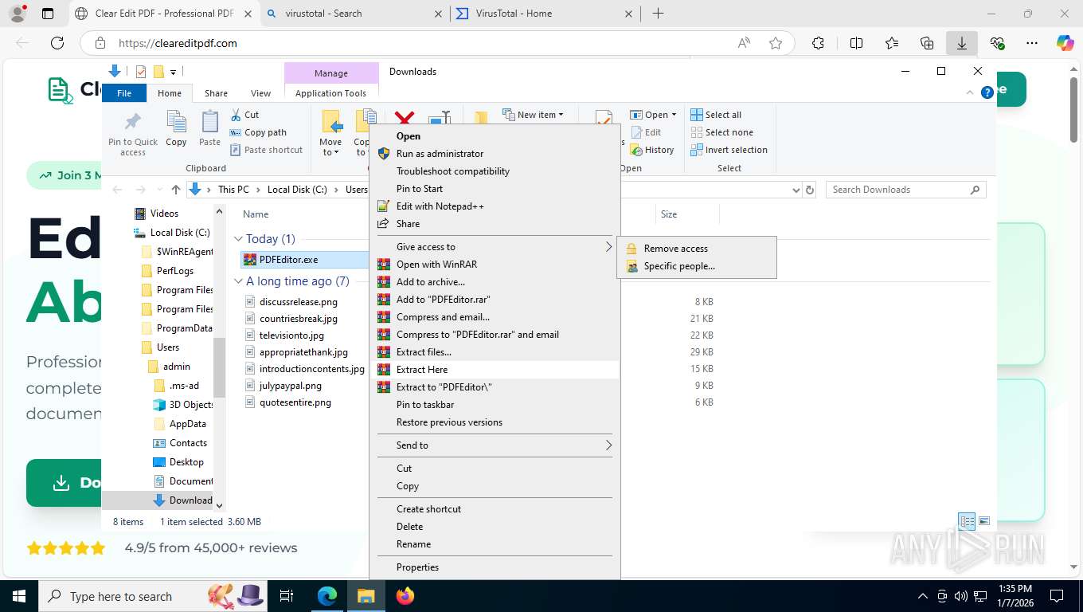Click Select all in ribbon
Screen dimensions: 1083x612
coord(716,115)
